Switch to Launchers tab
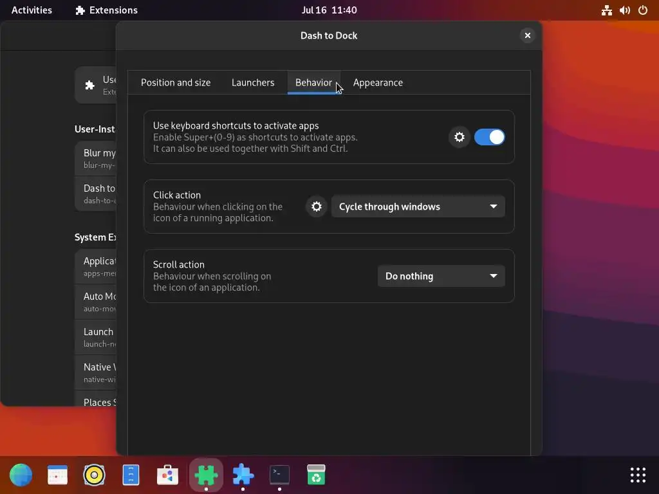Viewport: 659px width, 494px height. point(253,83)
